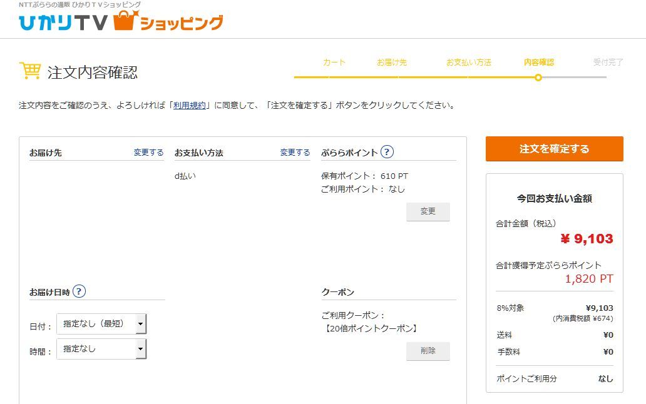
Task: Click 変更する link for お支払い方法
Action: 295,153
